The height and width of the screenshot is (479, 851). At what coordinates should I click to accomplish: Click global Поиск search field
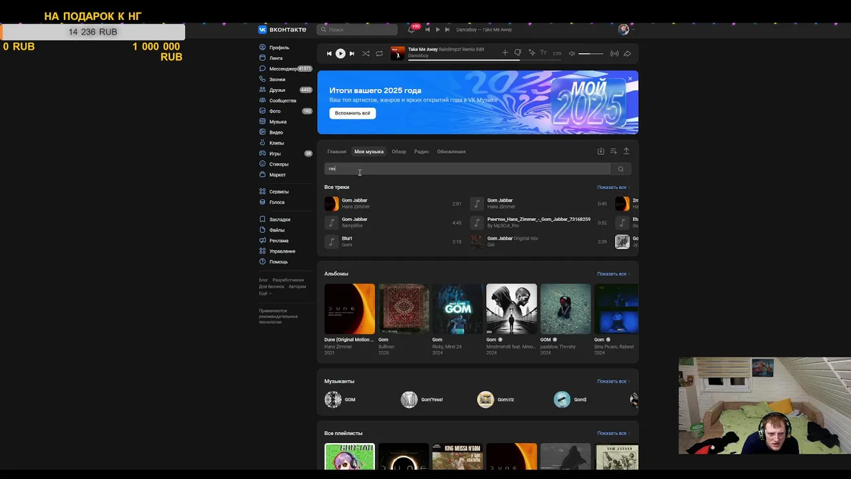(x=357, y=29)
